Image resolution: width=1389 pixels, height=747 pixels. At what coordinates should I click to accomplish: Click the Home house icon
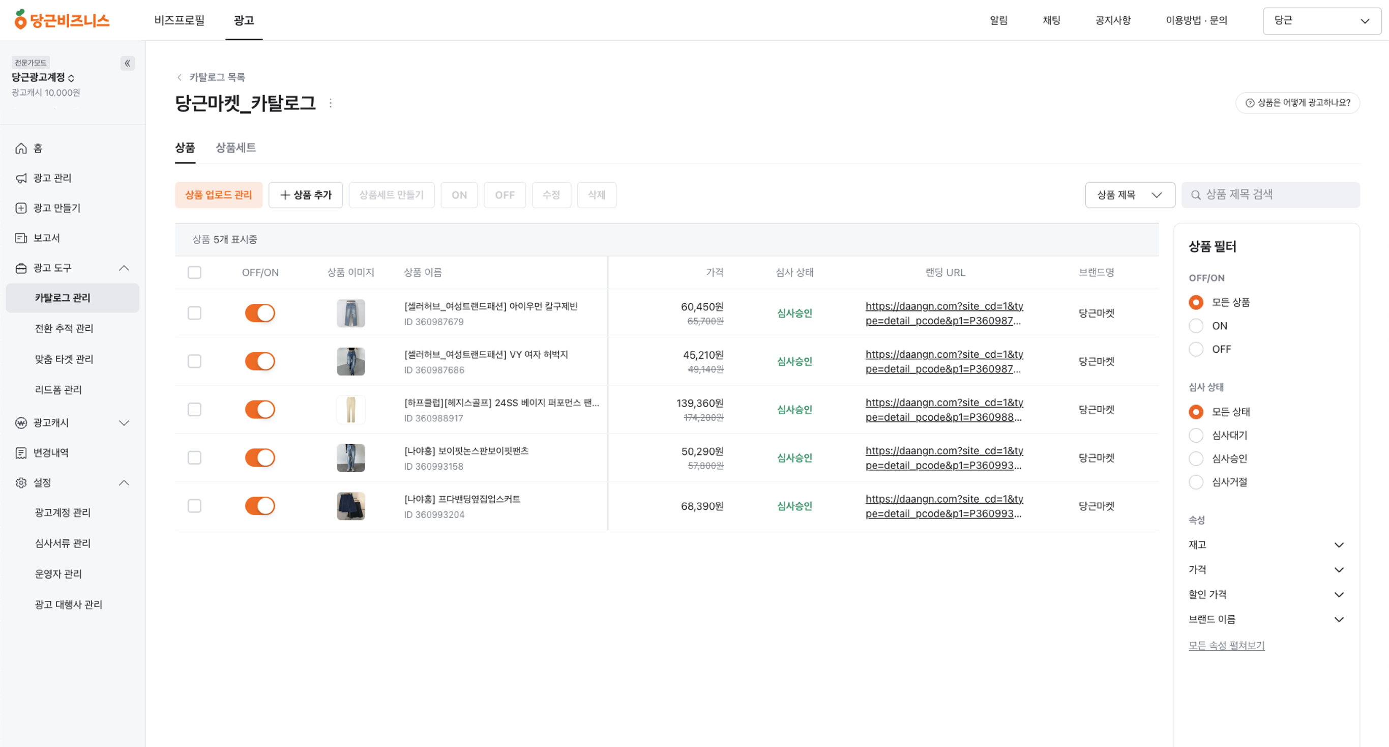point(21,148)
